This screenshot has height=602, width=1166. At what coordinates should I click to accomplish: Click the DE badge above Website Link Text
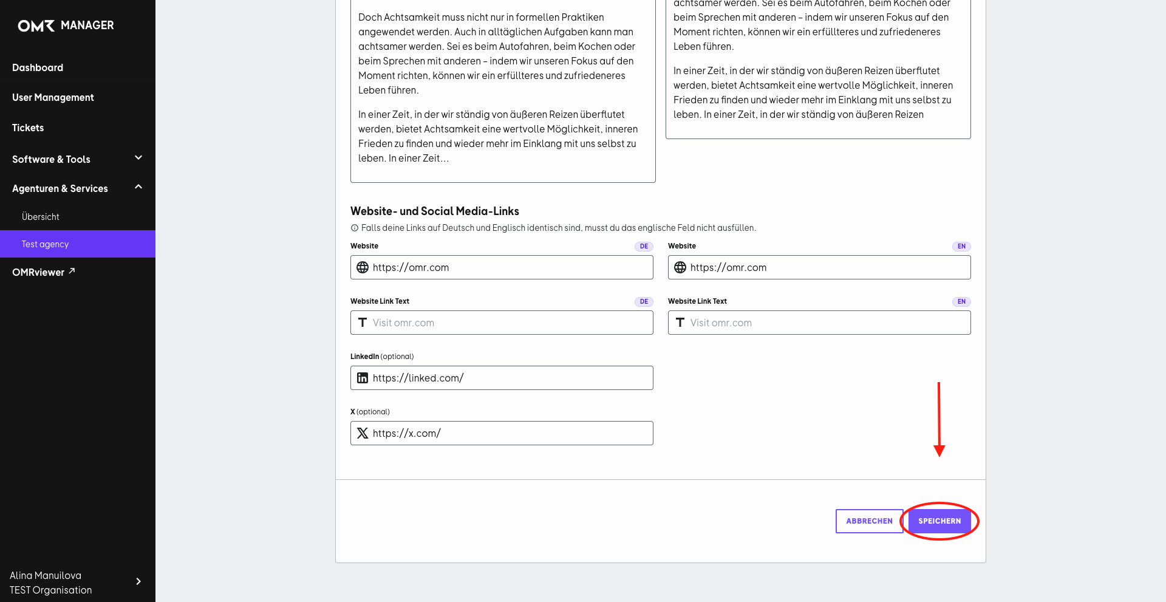(644, 301)
